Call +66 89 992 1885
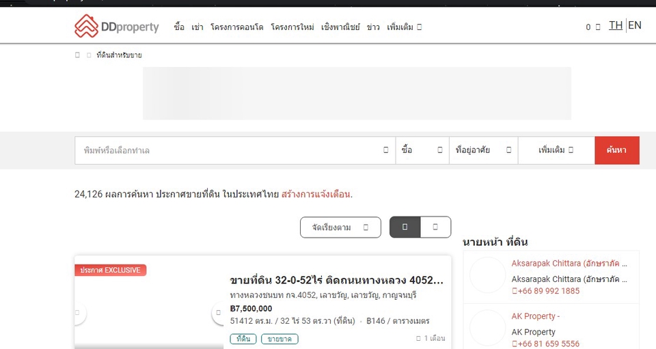This screenshot has height=349, width=656. pyautogui.click(x=546, y=291)
